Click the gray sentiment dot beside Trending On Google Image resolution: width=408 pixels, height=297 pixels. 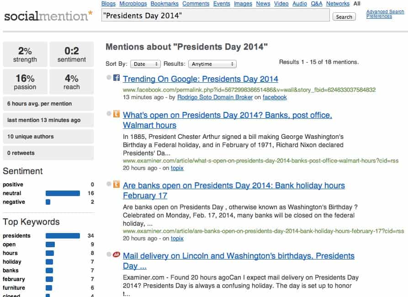[x=109, y=78]
